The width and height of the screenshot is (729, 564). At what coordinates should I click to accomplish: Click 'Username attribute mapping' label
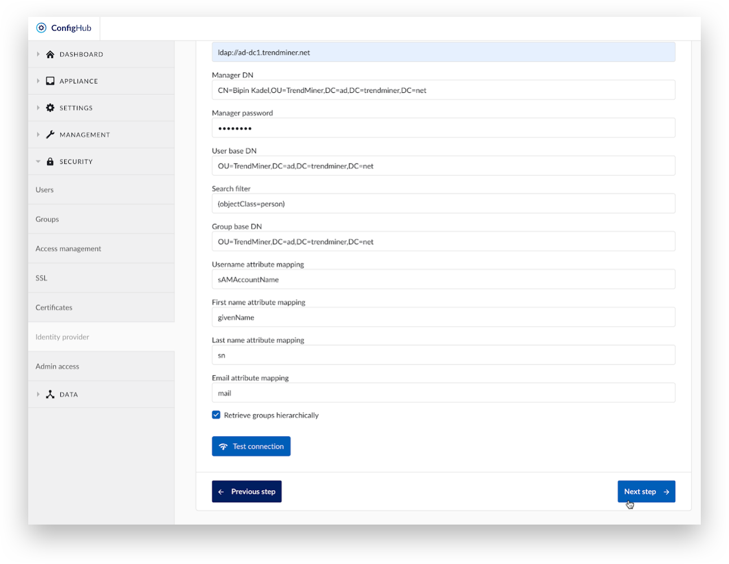click(258, 264)
